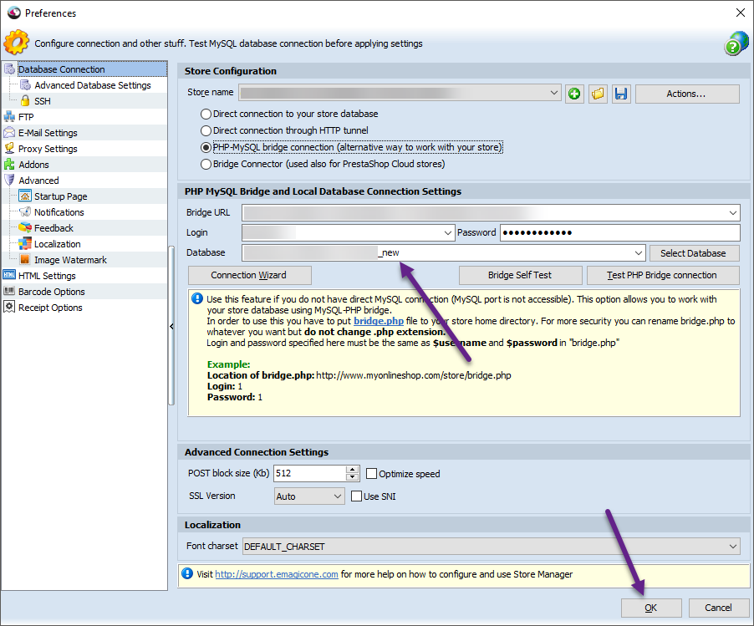
Task: Open the bridge.php download link
Action: click(x=379, y=321)
